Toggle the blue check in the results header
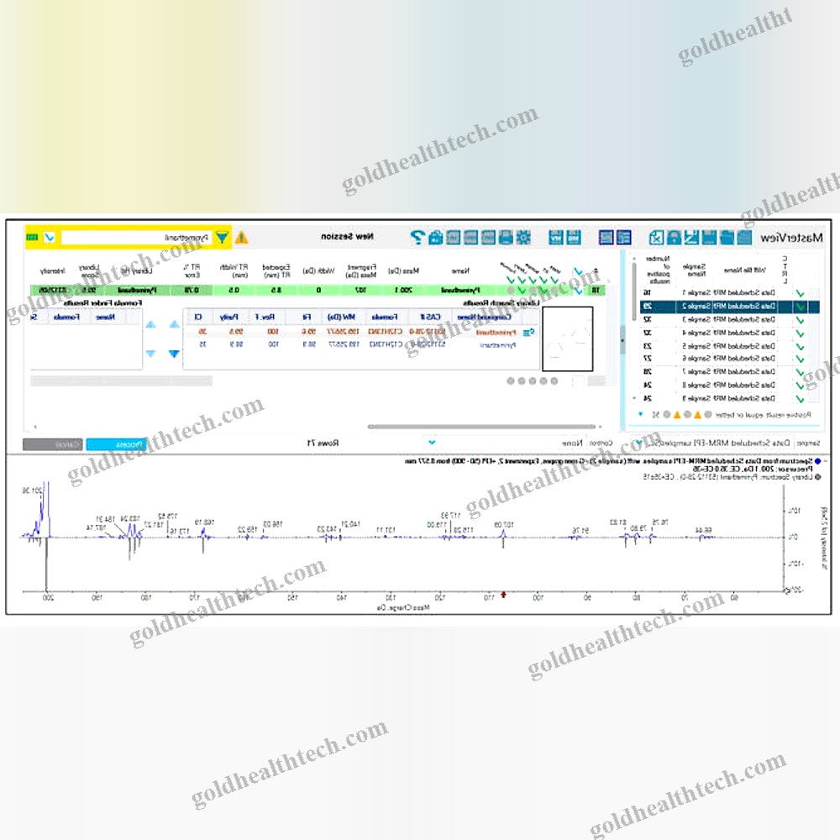The width and height of the screenshot is (840, 840). pyautogui.click(x=578, y=271)
